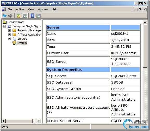150x131 pixels.
Task: Click the Current User label
Action: click(58, 53)
